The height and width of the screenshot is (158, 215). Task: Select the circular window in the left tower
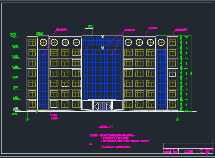click(43, 42)
